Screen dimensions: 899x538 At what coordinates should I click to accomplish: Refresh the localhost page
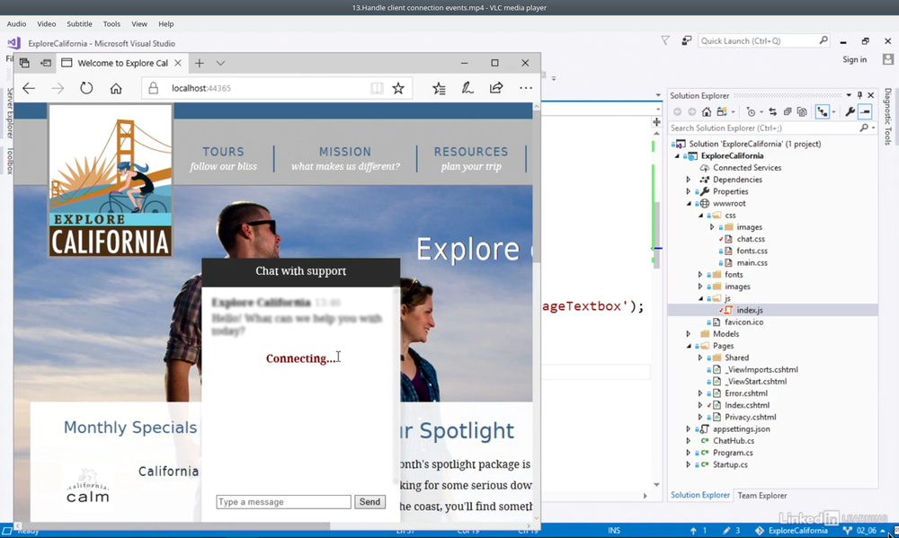(x=86, y=88)
